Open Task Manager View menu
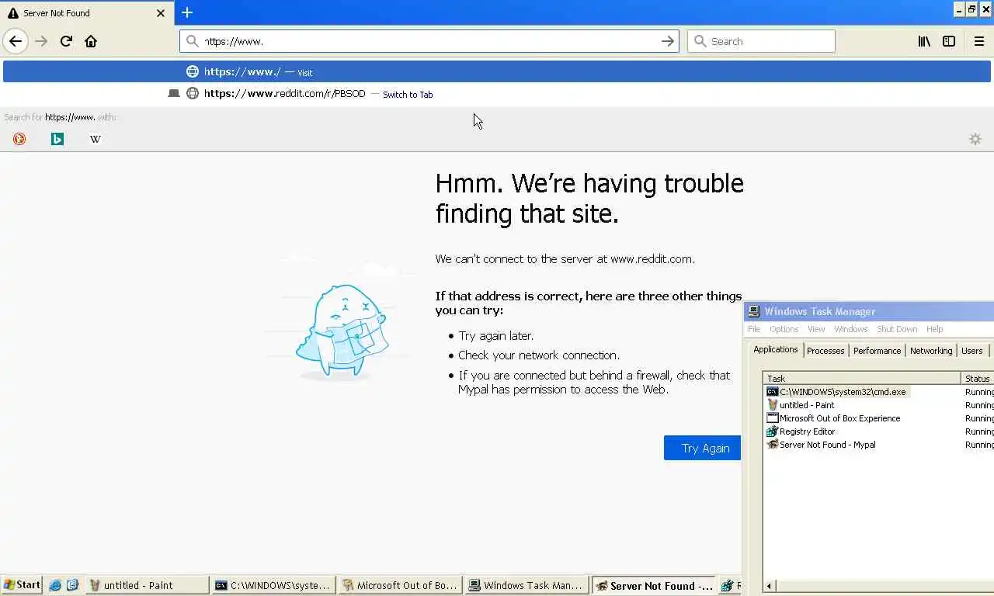 816,329
